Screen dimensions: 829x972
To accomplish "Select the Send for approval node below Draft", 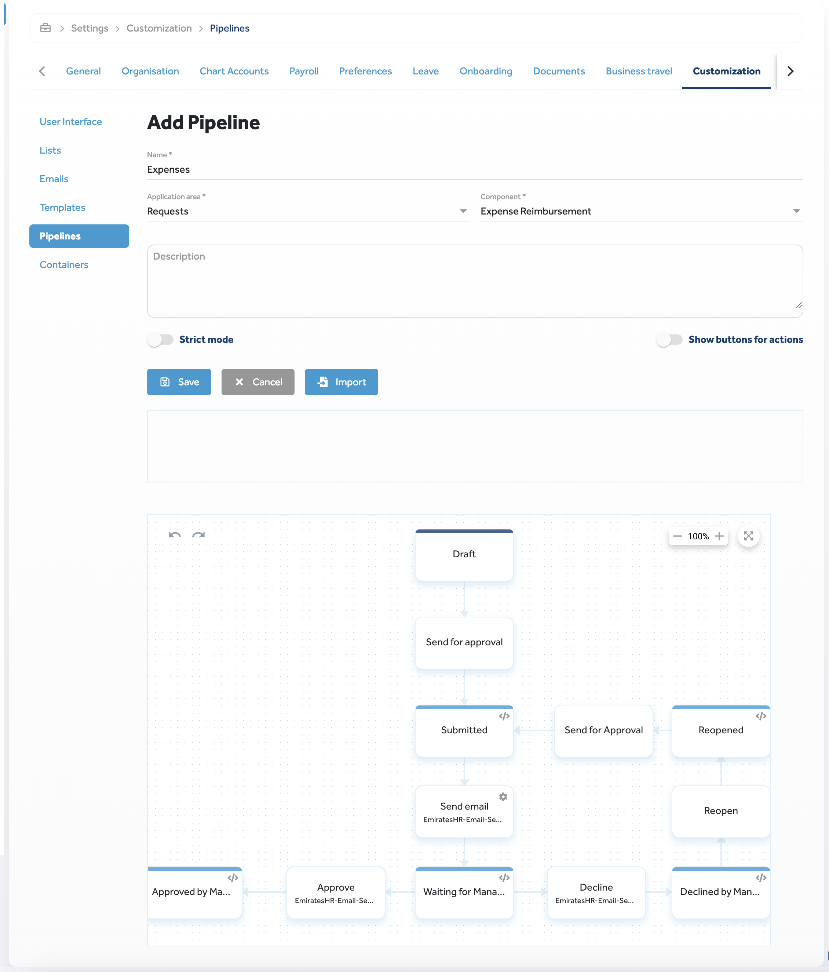I will pyautogui.click(x=464, y=643).
